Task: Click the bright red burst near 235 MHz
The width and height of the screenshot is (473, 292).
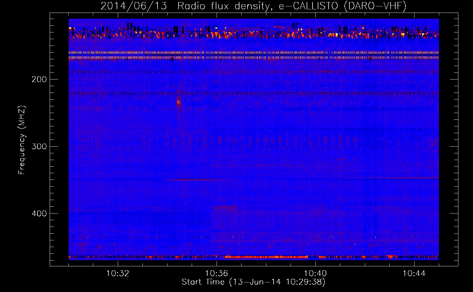Action: tap(179, 102)
